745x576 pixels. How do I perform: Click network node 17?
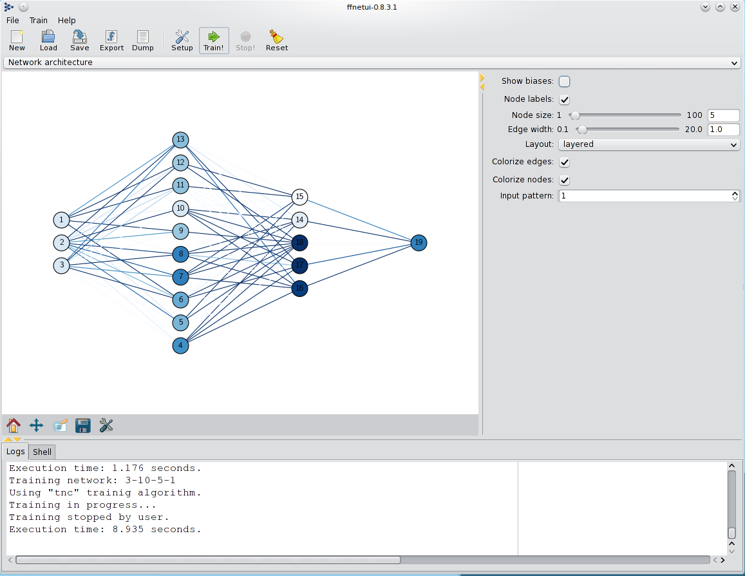299,265
